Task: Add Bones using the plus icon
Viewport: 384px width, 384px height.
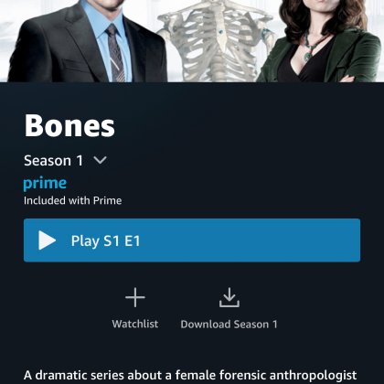Action: click(x=135, y=297)
